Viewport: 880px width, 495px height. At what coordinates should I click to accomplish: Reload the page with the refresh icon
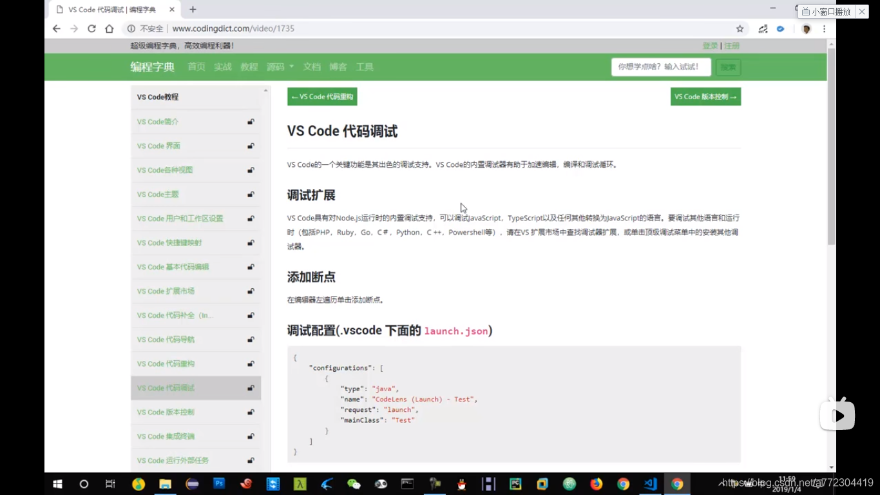pos(91,28)
